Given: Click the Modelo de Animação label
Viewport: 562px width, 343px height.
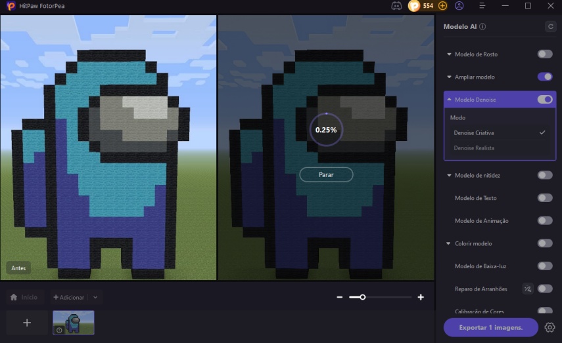Looking at the screenshot, I should 482,220.
